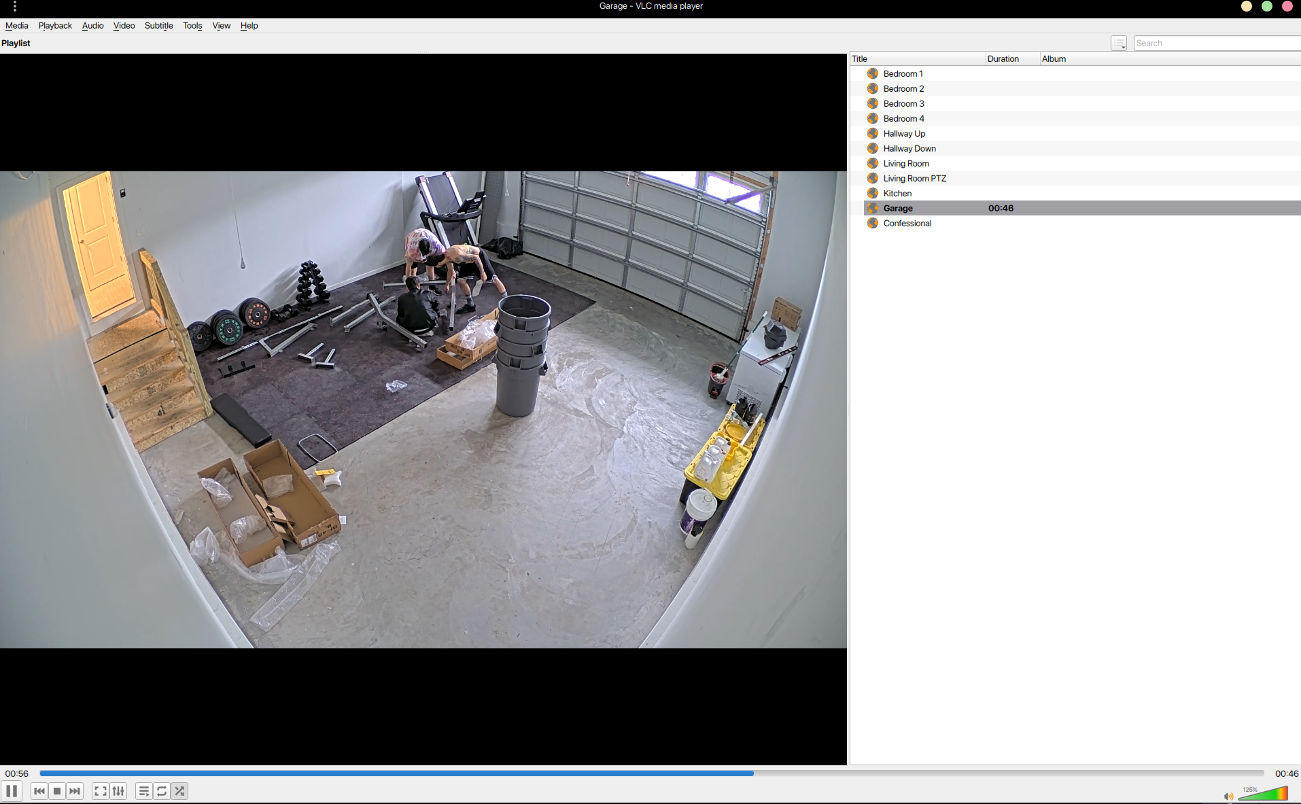Click the icon beside Kitchen
The width and height of the screenshot is (1301, 804).
[x=873, y=193]
